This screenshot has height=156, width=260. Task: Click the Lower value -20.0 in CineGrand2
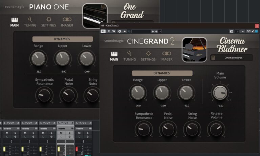[187, 106]
